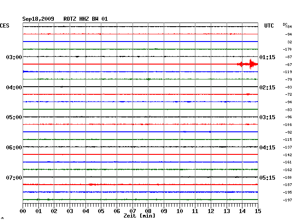Select minute 11 on the time axis
The height and width of the screenshot is (223, 294).
(195, 211)
